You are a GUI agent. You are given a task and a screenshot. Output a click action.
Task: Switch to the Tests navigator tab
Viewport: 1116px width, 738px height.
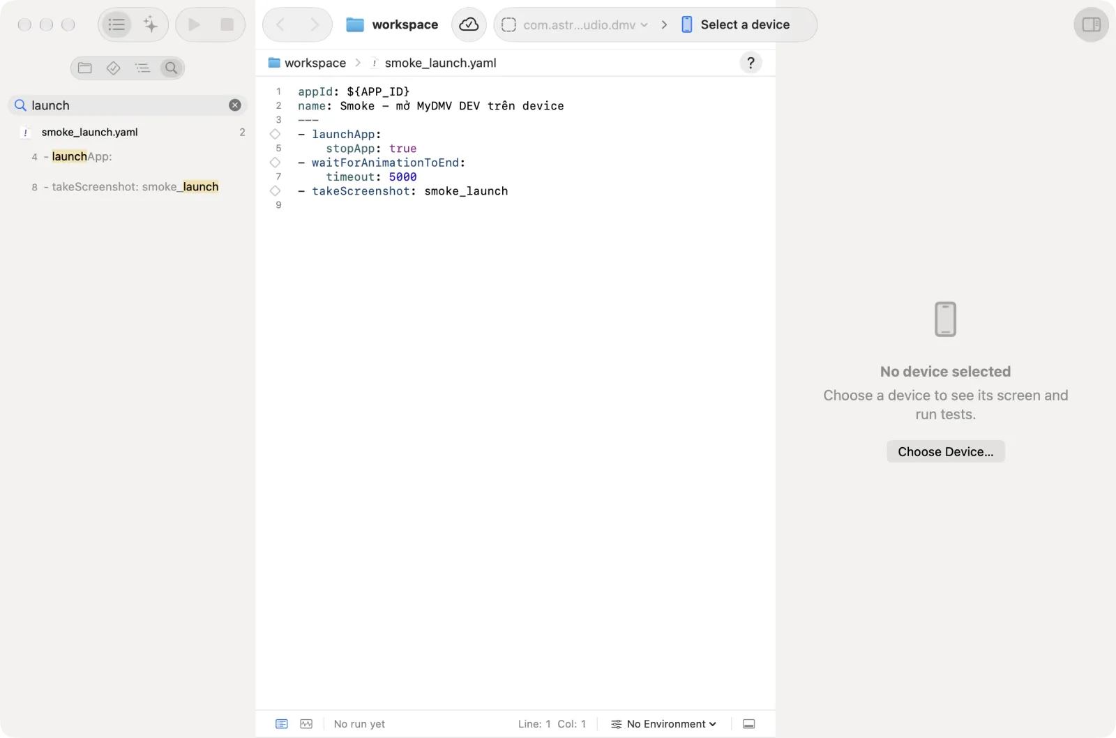[x=114, y=68]
